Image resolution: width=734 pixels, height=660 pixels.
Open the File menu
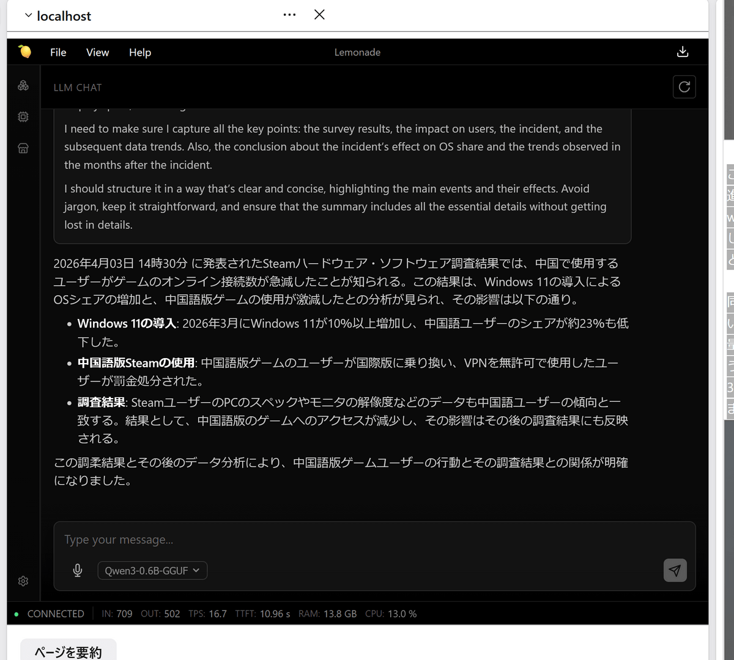[x=58, y=53]
